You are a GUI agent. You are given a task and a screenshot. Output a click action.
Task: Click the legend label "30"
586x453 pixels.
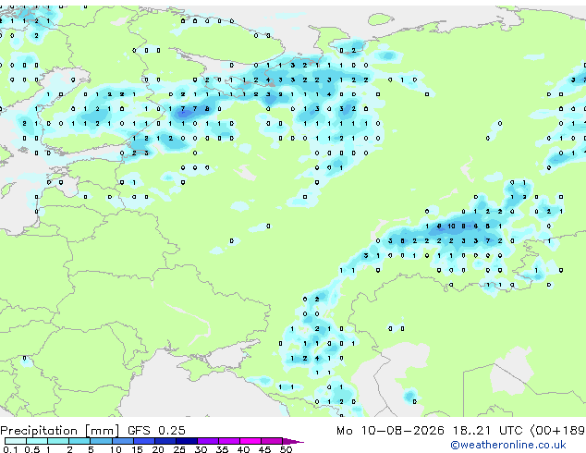pos(201,449)
